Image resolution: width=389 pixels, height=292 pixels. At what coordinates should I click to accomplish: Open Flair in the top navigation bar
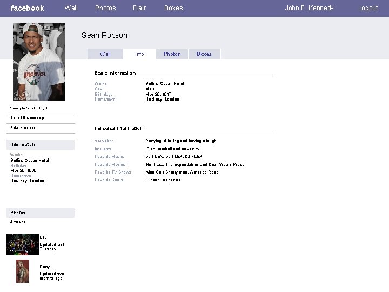139,8
